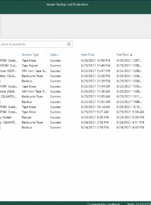This screenshot has width=151, height=205.
Task: Click Tape Erase in the 10:14 AM row
Action: (x=29, y=107)
